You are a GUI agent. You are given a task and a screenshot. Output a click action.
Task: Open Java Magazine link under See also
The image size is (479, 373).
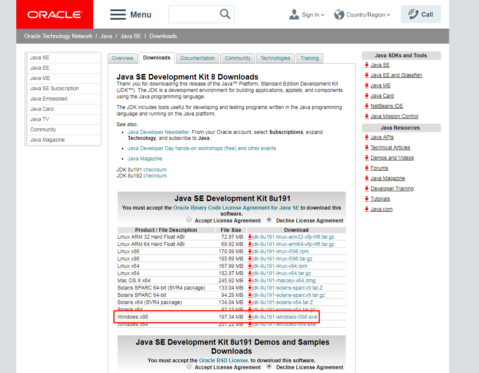[145, 159]
